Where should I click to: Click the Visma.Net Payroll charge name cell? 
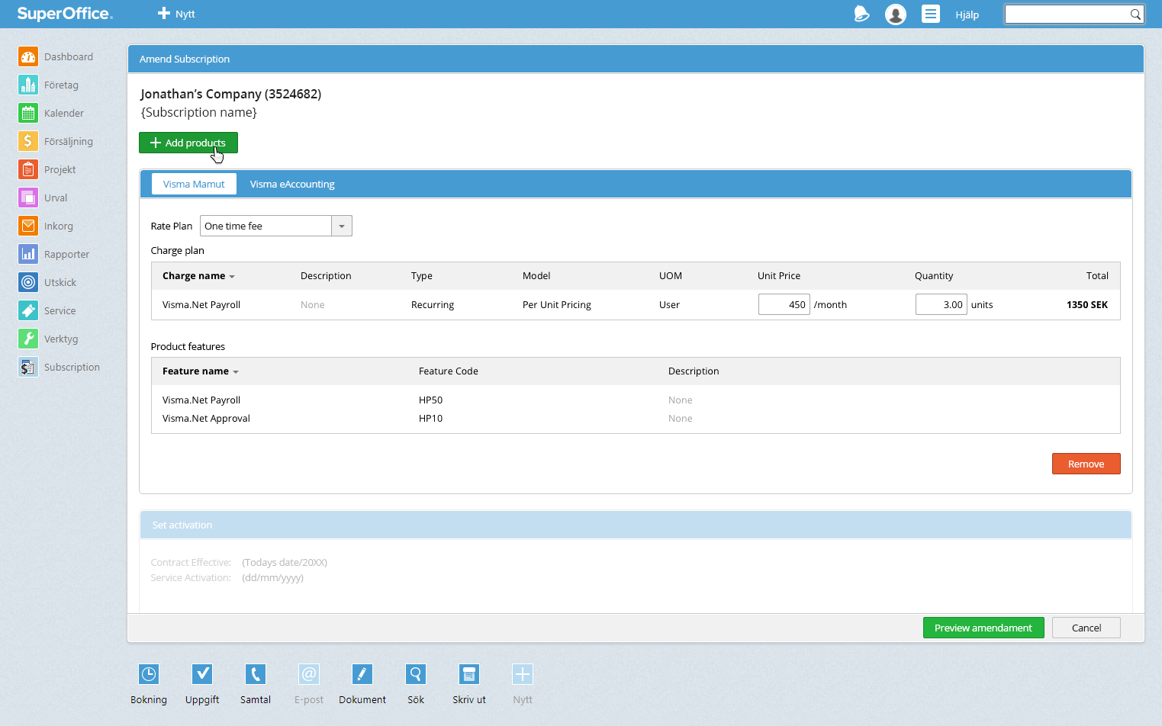(201, 304)
